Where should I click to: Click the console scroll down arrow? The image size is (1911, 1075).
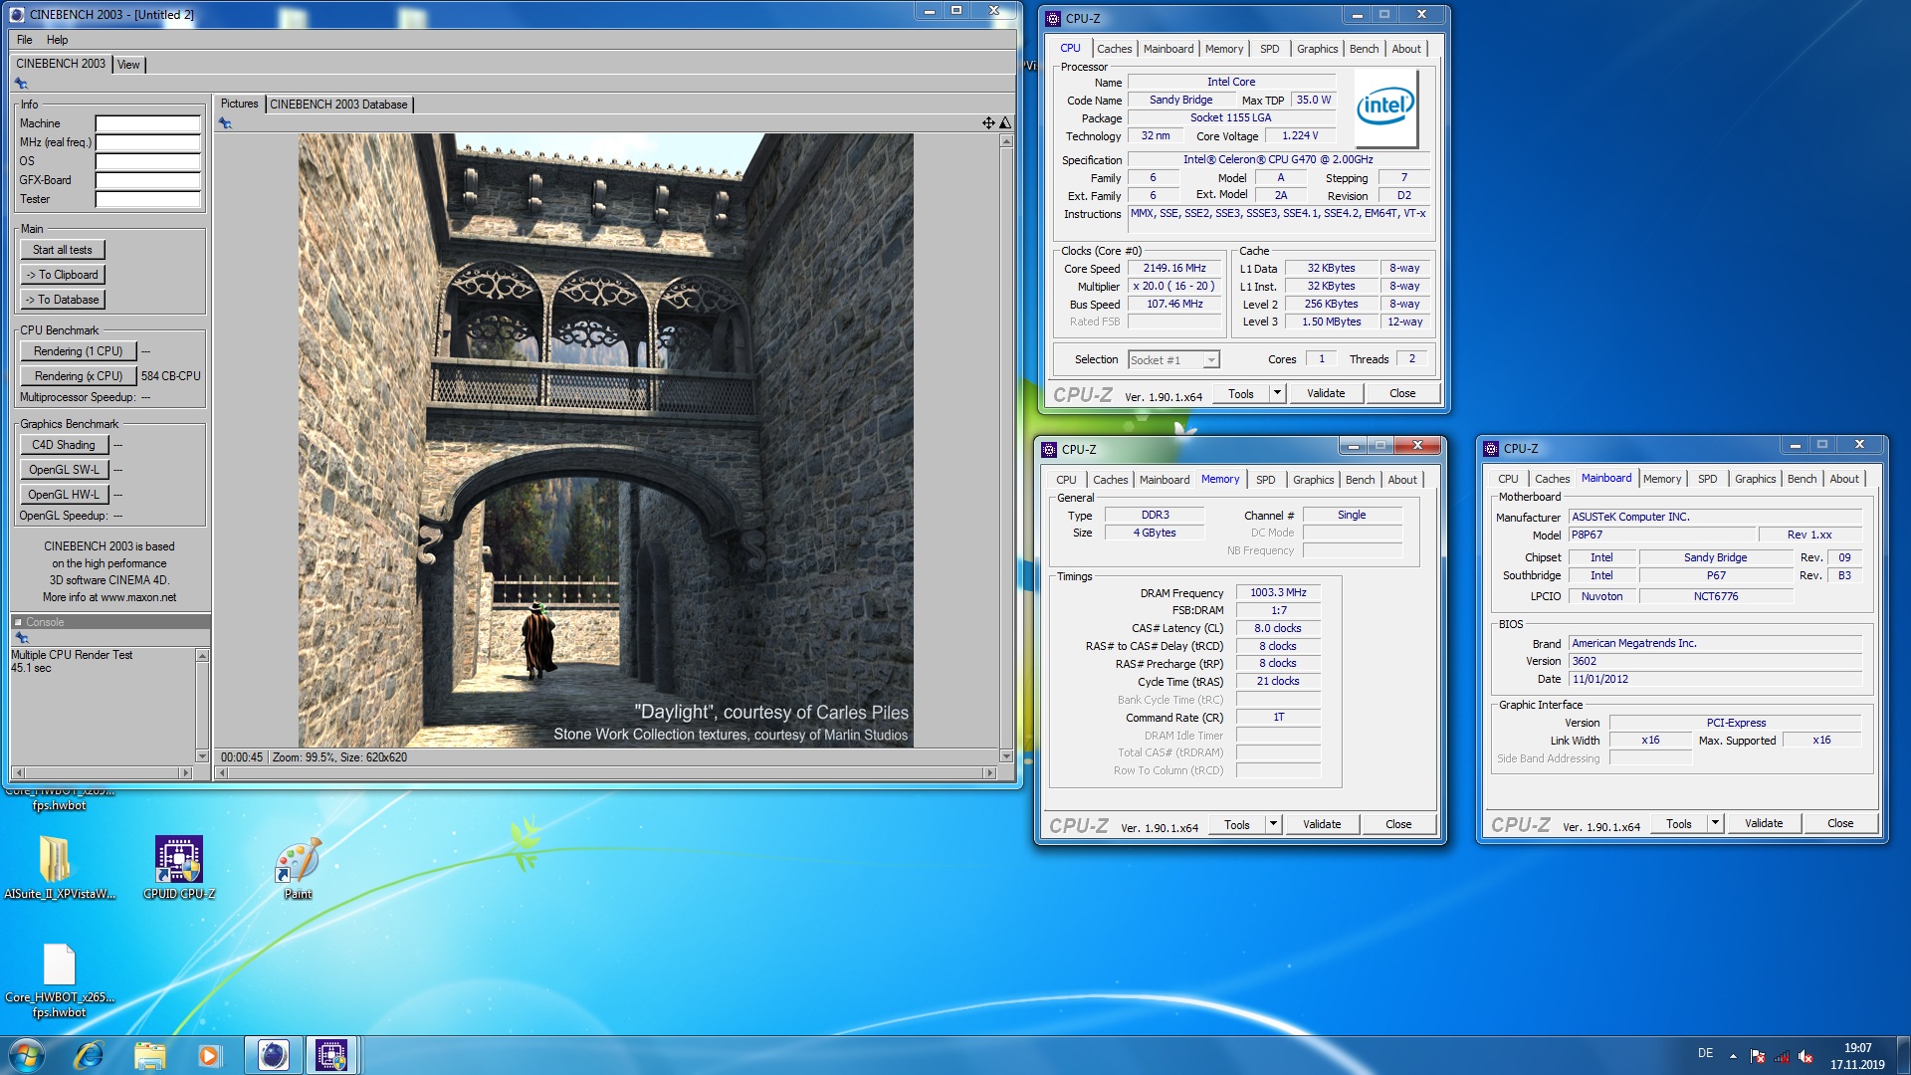[202, 756]
